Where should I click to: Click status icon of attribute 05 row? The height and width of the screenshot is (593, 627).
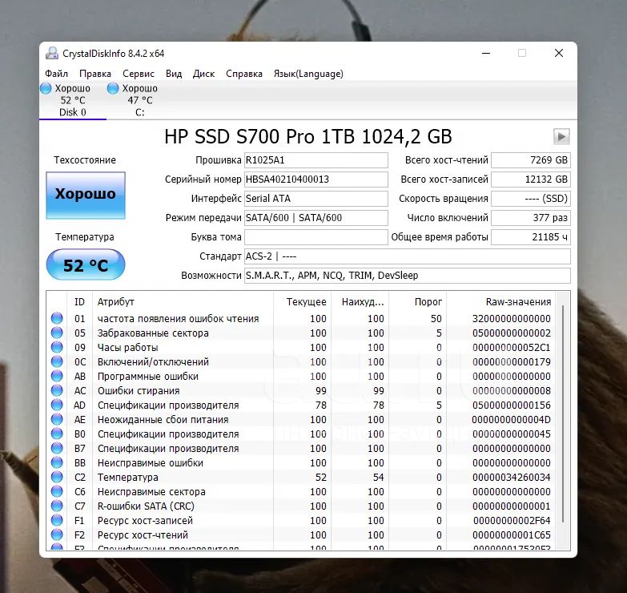[57, 333]
